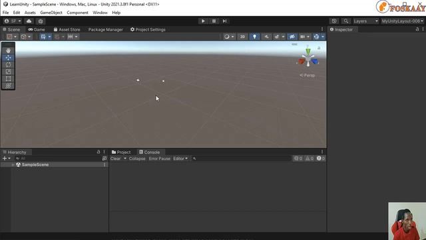Open the Layers dropdown
The height and width of the screenshot is (240, 426).
365,21
